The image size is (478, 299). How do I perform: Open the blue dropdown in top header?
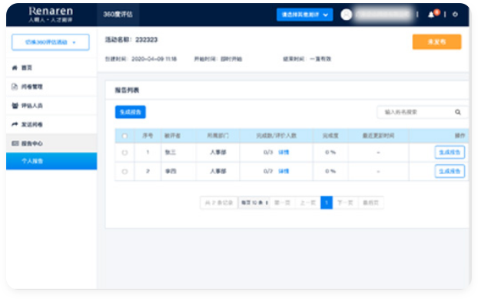[x=304, y=15]
